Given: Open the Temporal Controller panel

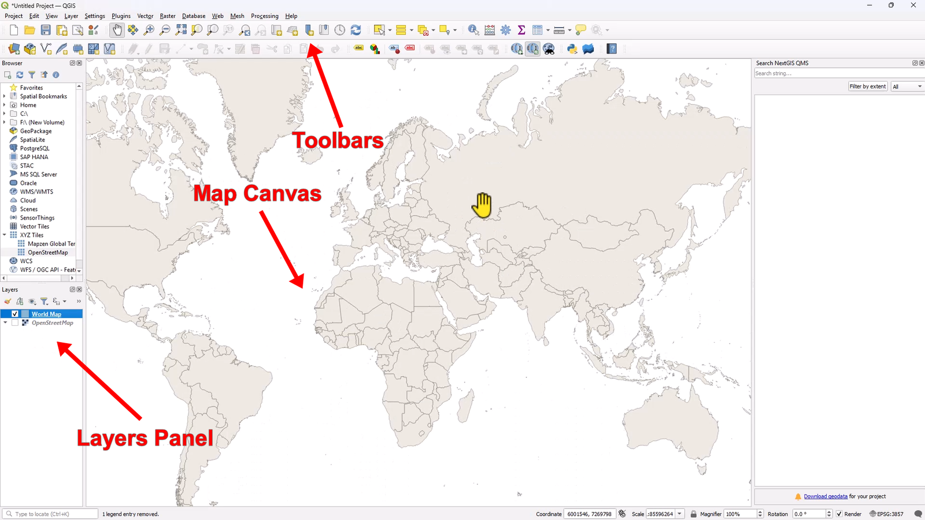Looking at the screenshot, I should (339, 29).
